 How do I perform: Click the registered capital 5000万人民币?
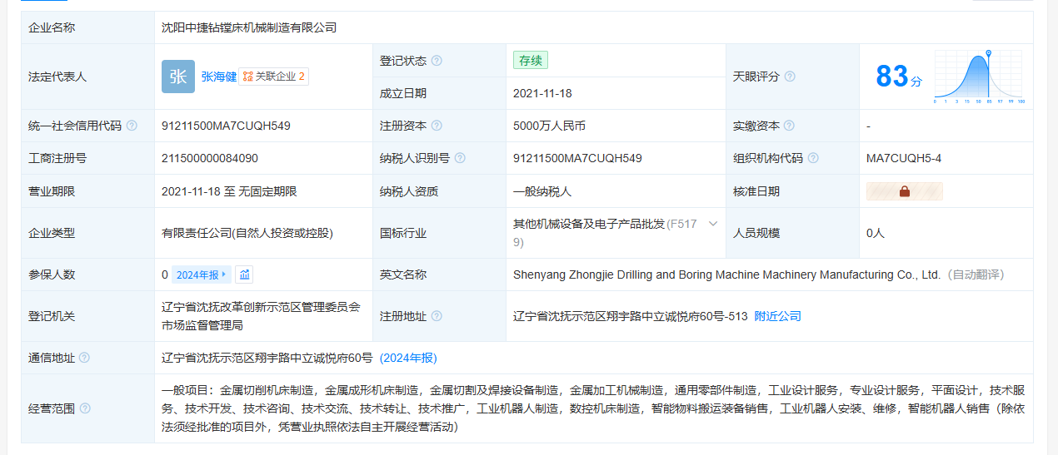[550, 126]
